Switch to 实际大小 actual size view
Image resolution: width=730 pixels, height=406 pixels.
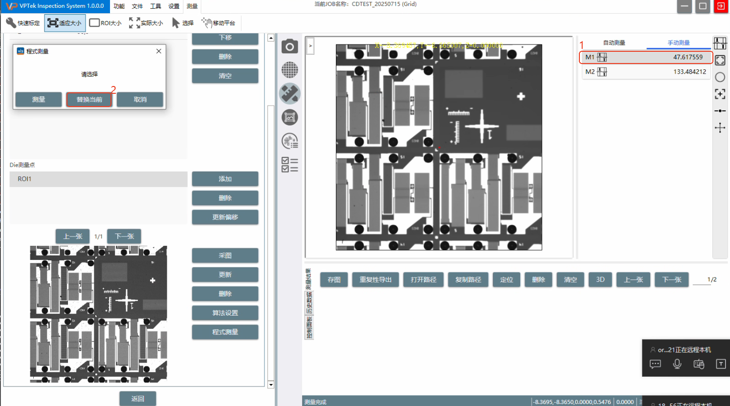pyautogui.click(x=146, y=23)
